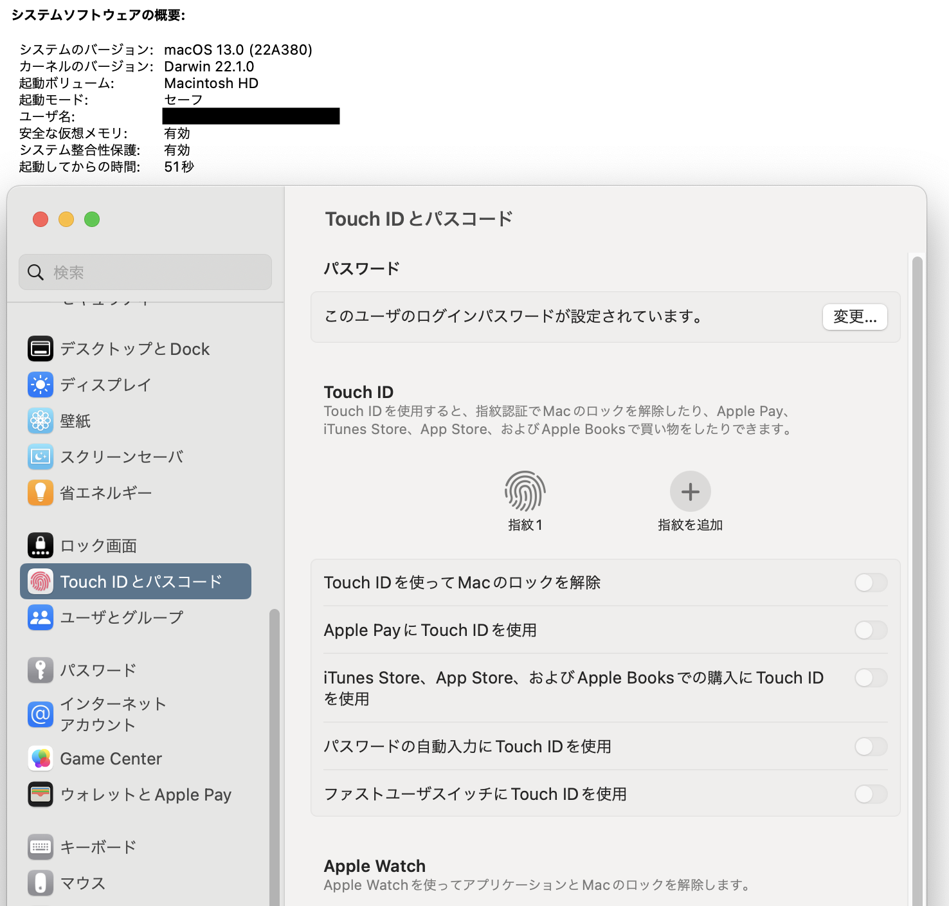Select the 指紋1 fingerprint icon
Screen dimensions: 949x906
coord(525,491)
